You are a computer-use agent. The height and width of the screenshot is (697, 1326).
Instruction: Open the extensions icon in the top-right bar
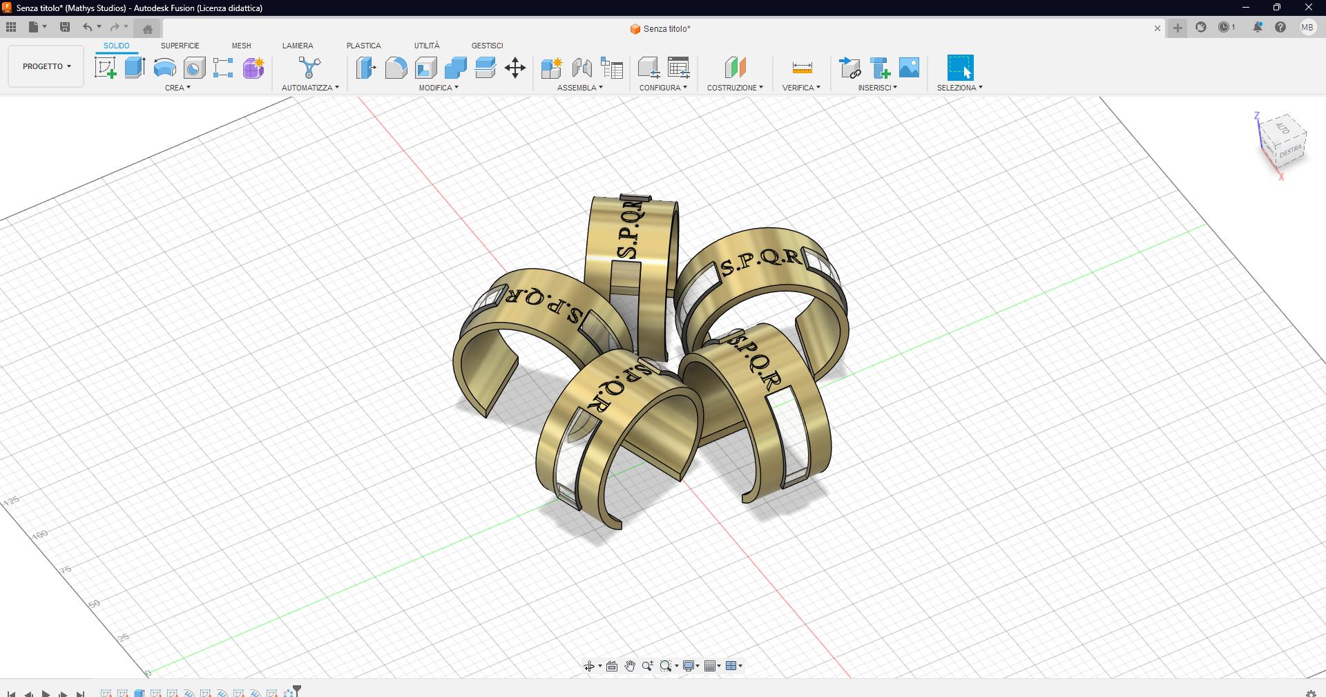[1201, 27]
